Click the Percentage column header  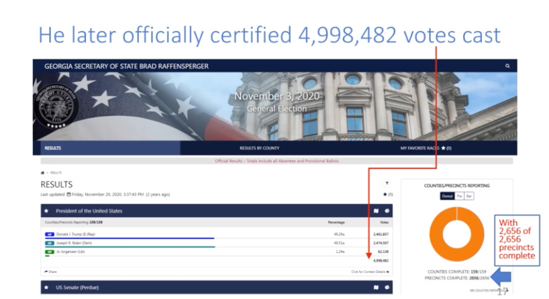pos(336,223)
